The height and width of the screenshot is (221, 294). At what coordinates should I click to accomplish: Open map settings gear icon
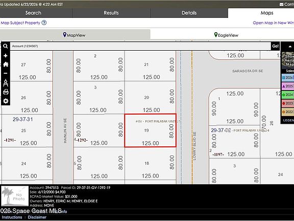[6, 101]
